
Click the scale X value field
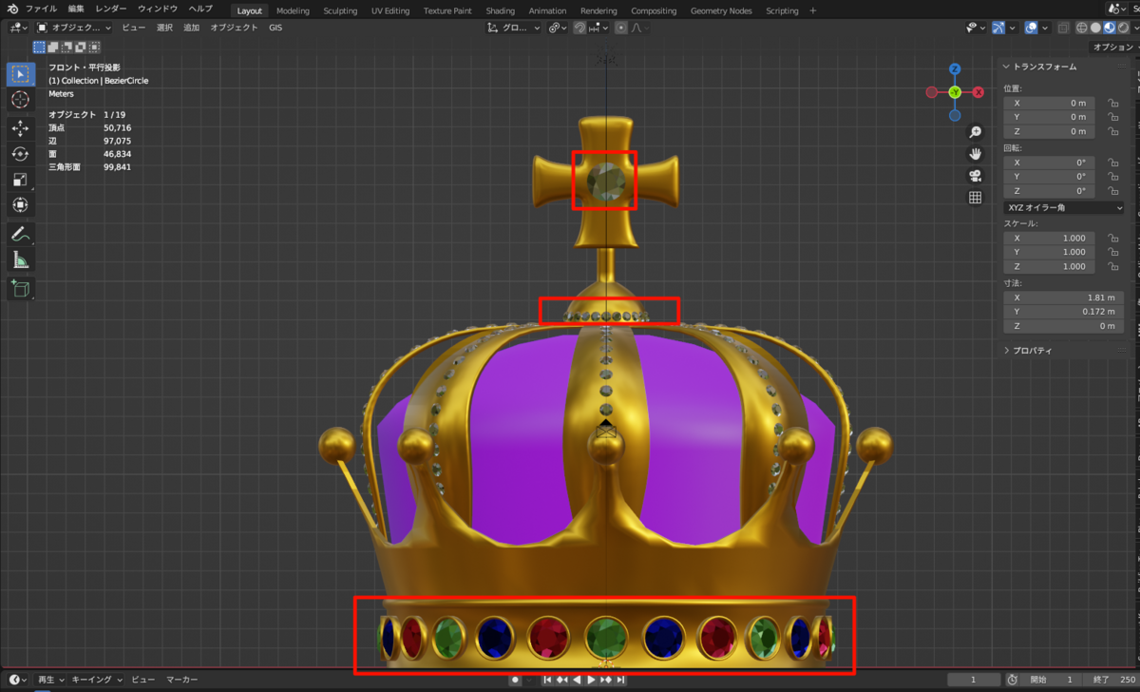pyautogui.click(x=1049, y=238)
